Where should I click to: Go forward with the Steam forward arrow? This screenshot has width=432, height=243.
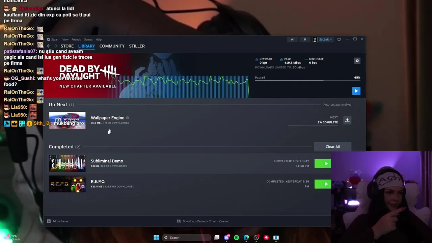[x=55, y=46]
